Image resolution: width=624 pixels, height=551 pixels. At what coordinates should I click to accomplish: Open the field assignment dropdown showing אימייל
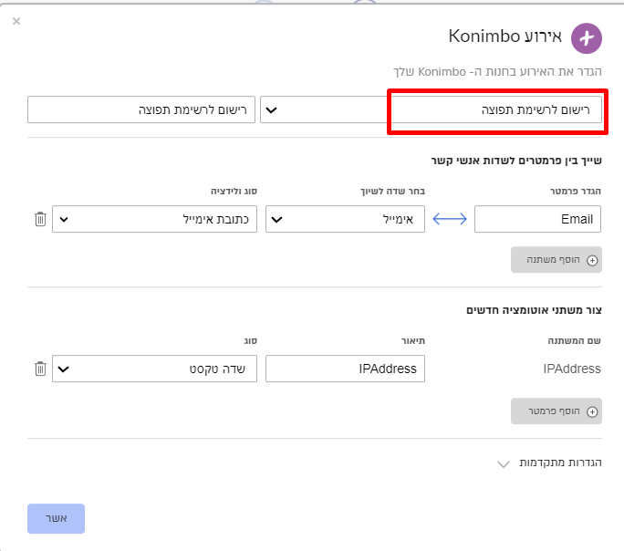coord(345,219)
